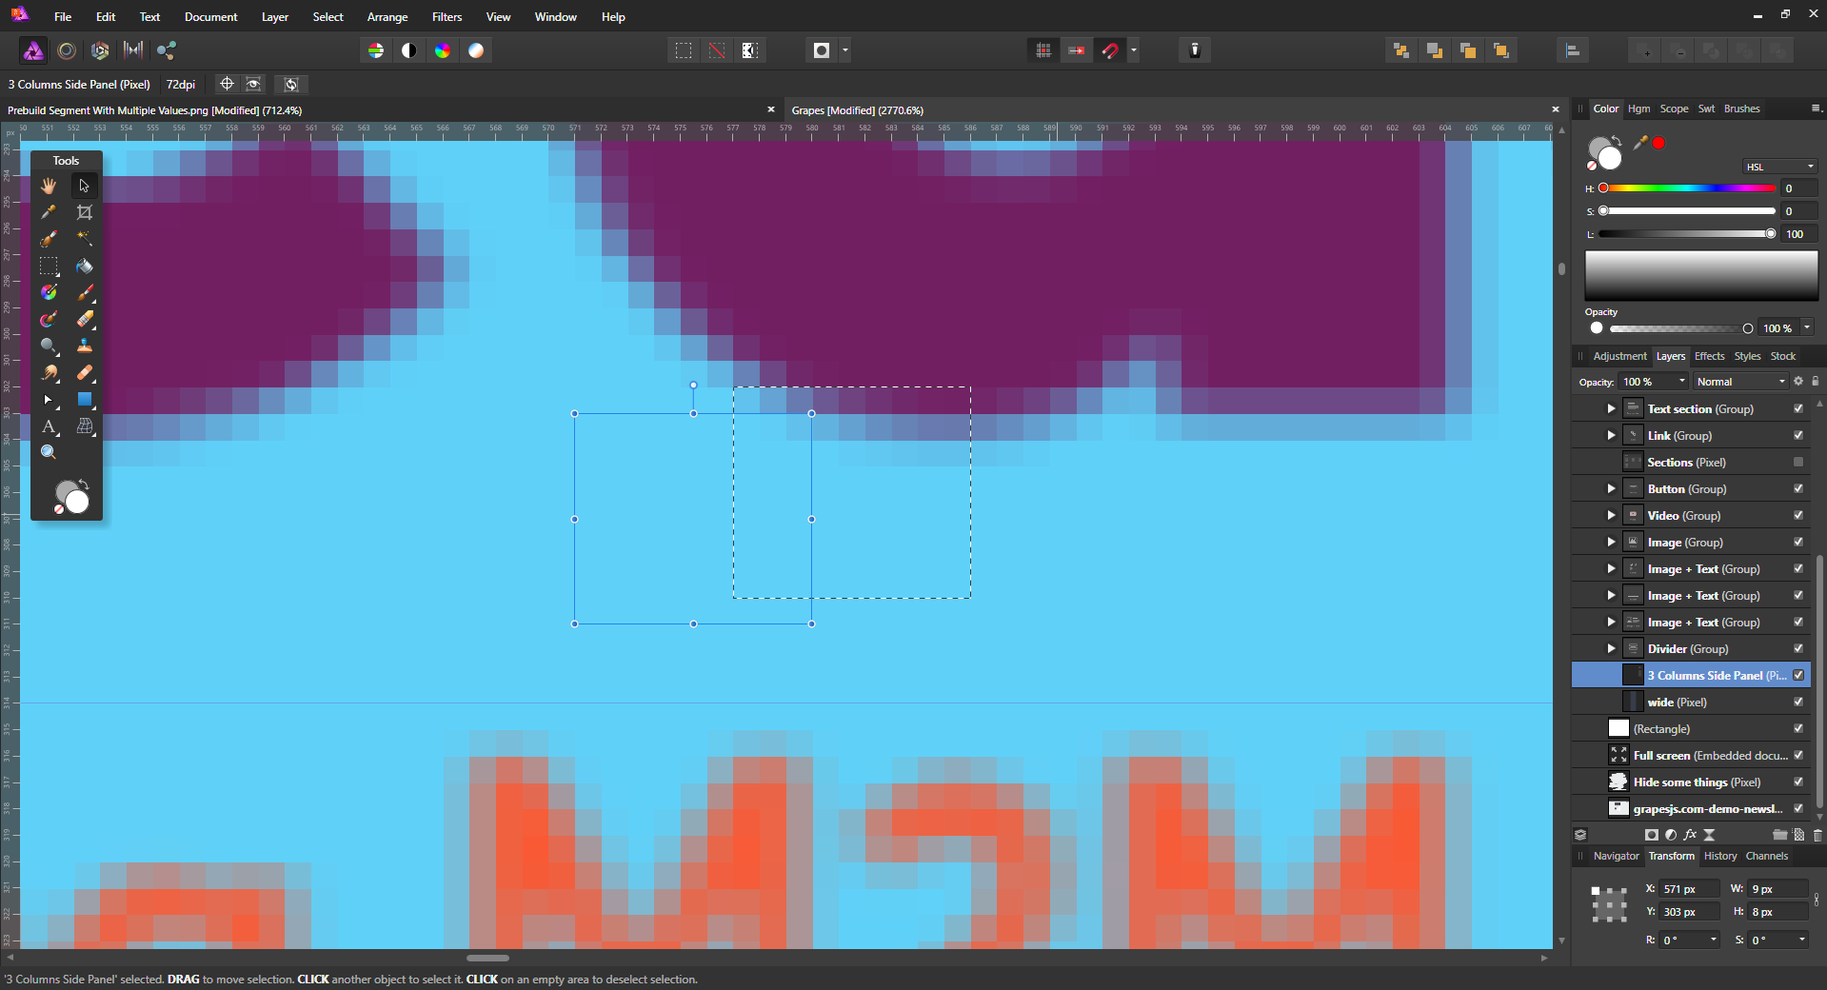Expand the Link group
This screenshot has width=1827, height=990.
pyautogui.click(x=1611, y=435)
